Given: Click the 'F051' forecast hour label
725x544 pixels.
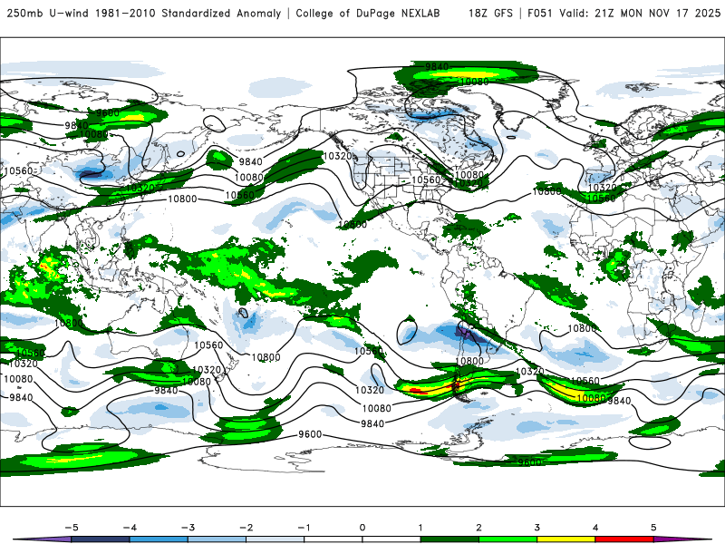Looking at the screenshot, I should point(540,14).
